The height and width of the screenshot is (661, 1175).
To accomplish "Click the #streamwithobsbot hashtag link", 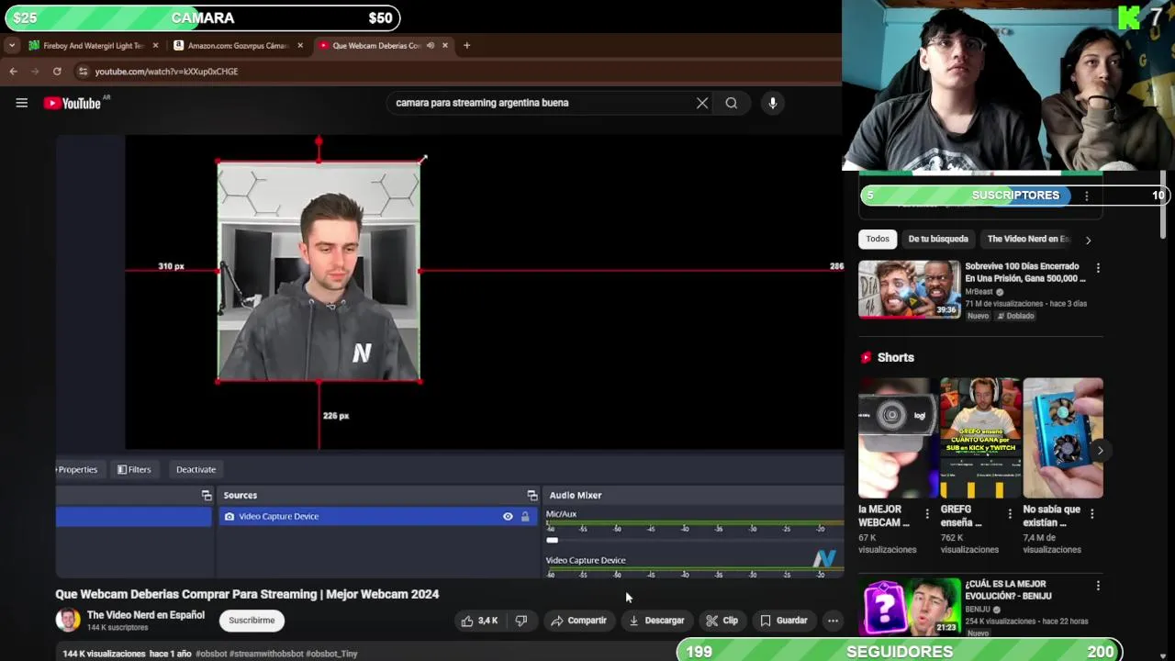I will click(x=266, y=654).
